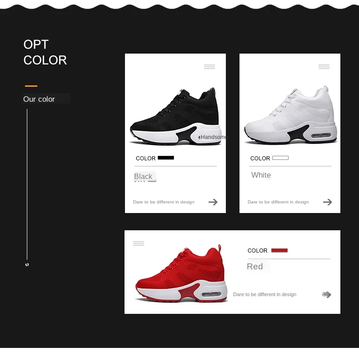The height and width of the screenshot is (357, 359).
Task: Open the black sneaker image
Action: [x=175, y=116]
